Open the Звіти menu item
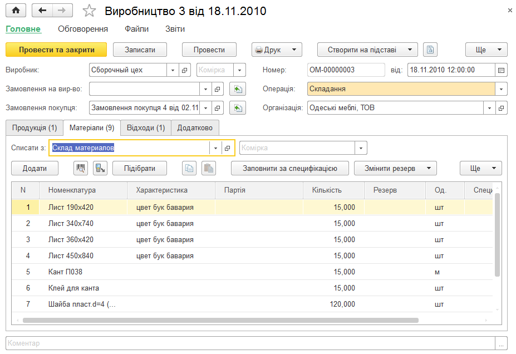This screenshot has height=354, width=516. (175, 29)
